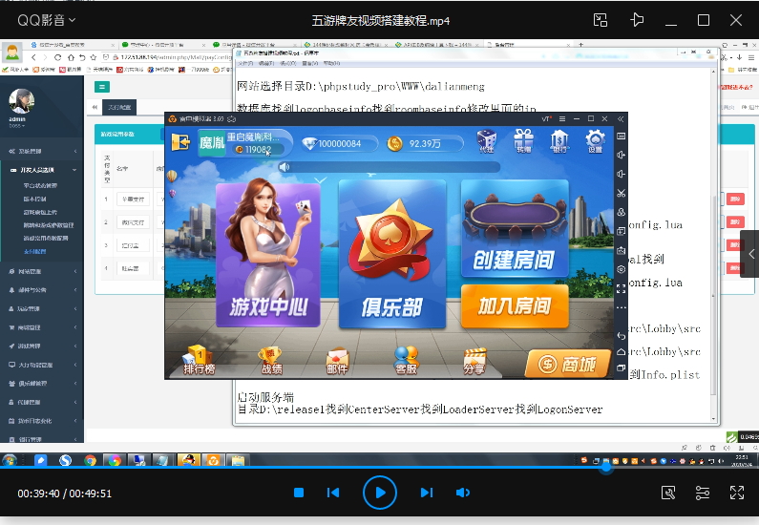
Task: Toggle the green admin sidebar menu button
Action: tap(101, 87)
